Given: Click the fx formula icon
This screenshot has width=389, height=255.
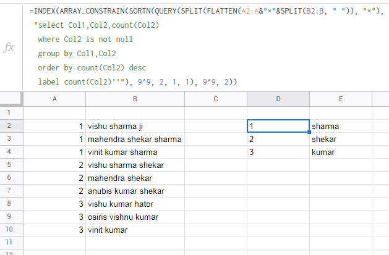Looking at the screenshot, I should coord(9,47).
